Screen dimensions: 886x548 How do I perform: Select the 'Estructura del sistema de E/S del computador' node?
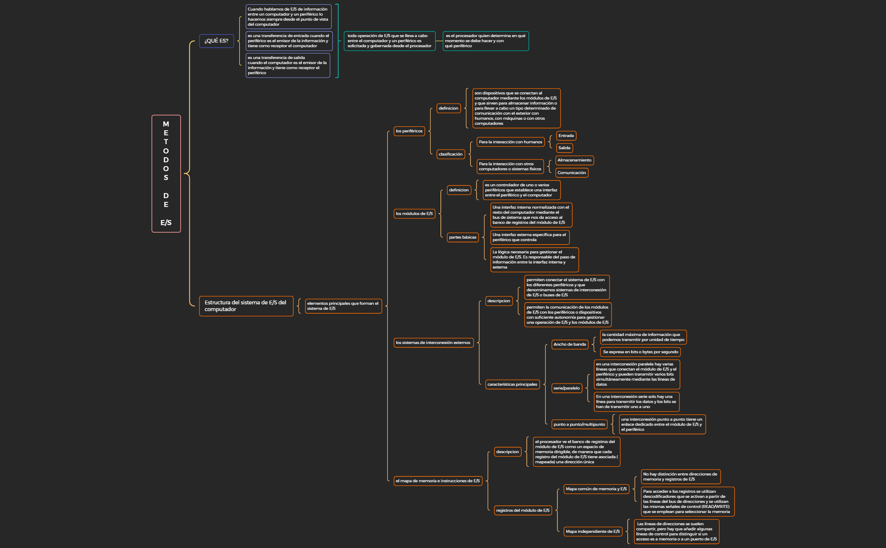[246, 306]
